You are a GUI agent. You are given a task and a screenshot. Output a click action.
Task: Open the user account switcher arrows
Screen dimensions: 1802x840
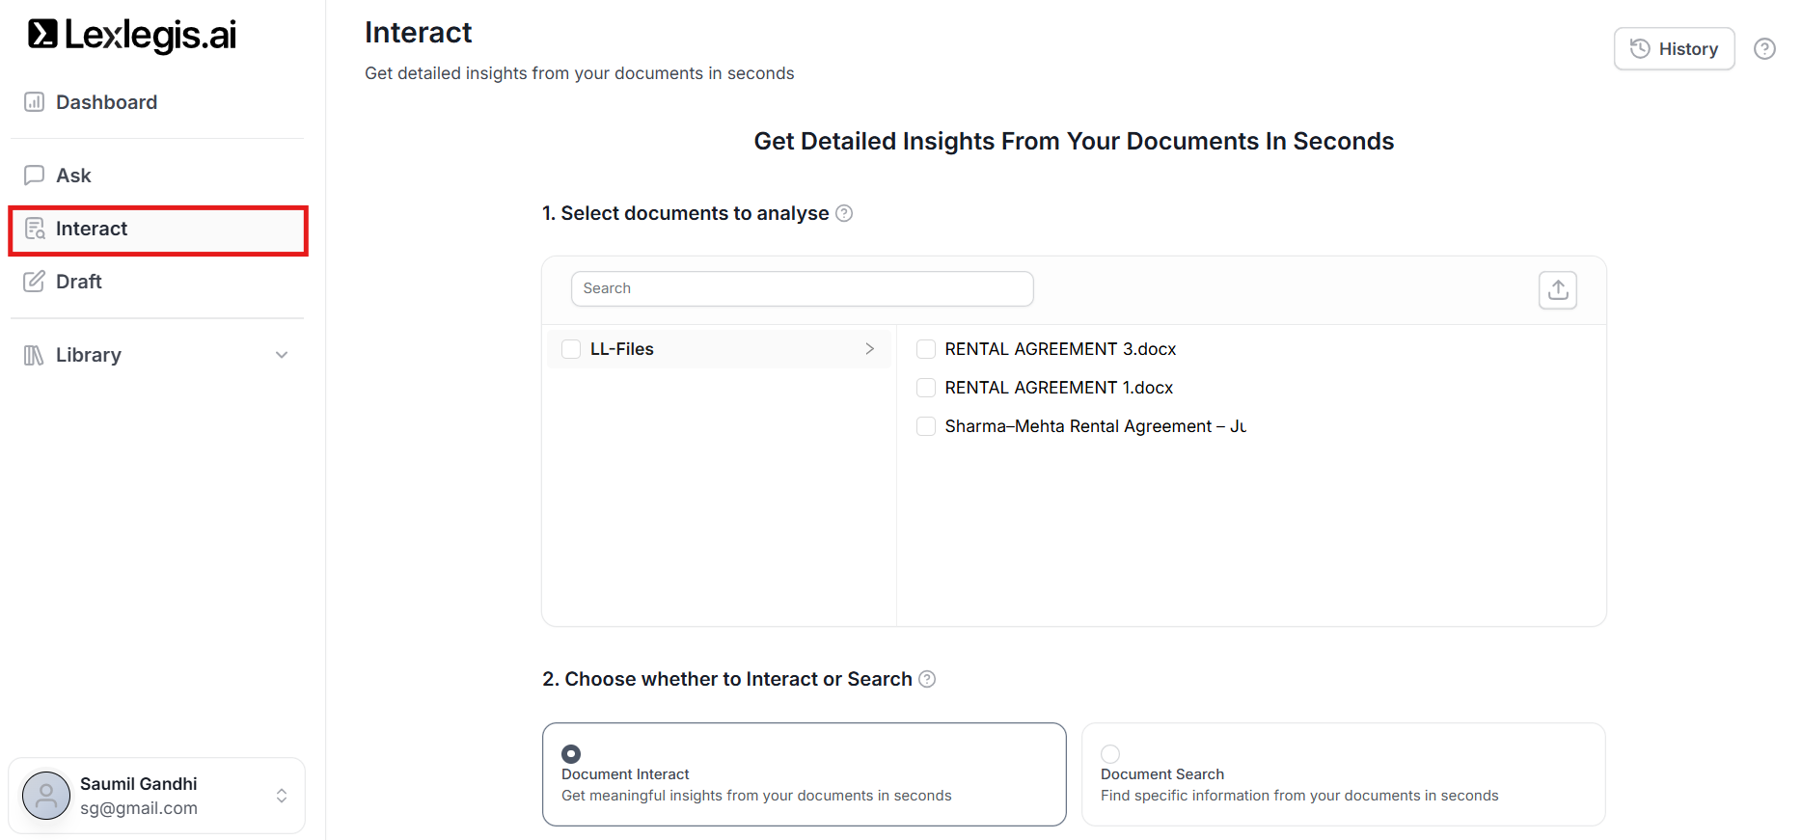pyautogui.click(x=282, y=796)
